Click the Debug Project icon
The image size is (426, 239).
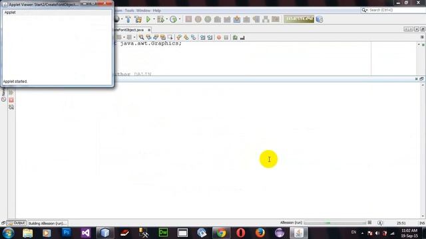click(x=160, y=19)
